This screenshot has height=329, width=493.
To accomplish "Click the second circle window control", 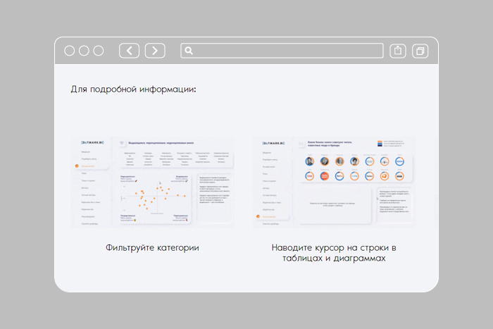I will (84, 51).
